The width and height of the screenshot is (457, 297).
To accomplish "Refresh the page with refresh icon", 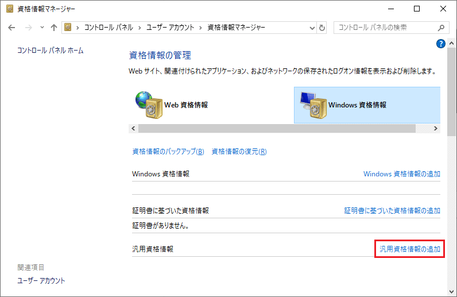I will click(322, 28).
